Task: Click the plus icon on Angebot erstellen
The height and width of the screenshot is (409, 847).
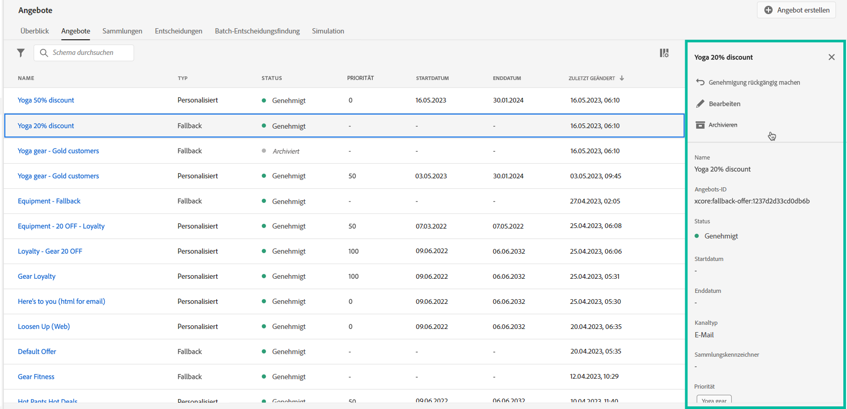Action: 768,10
